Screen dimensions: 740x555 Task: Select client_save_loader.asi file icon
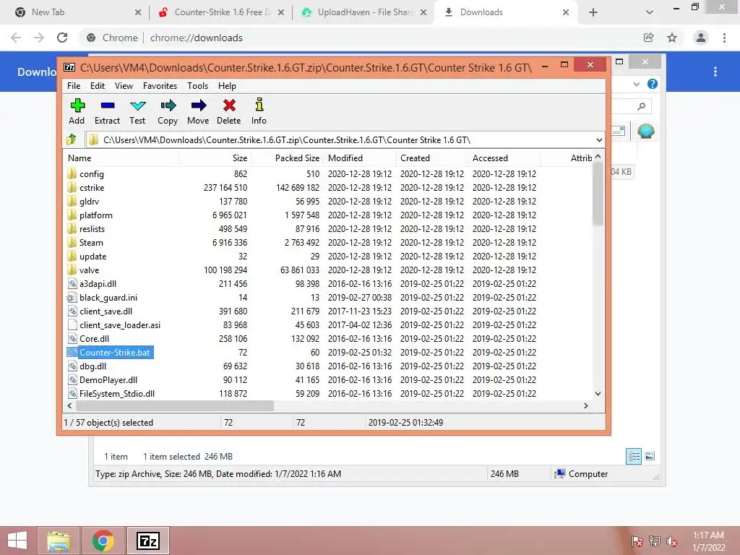[72, 324]
